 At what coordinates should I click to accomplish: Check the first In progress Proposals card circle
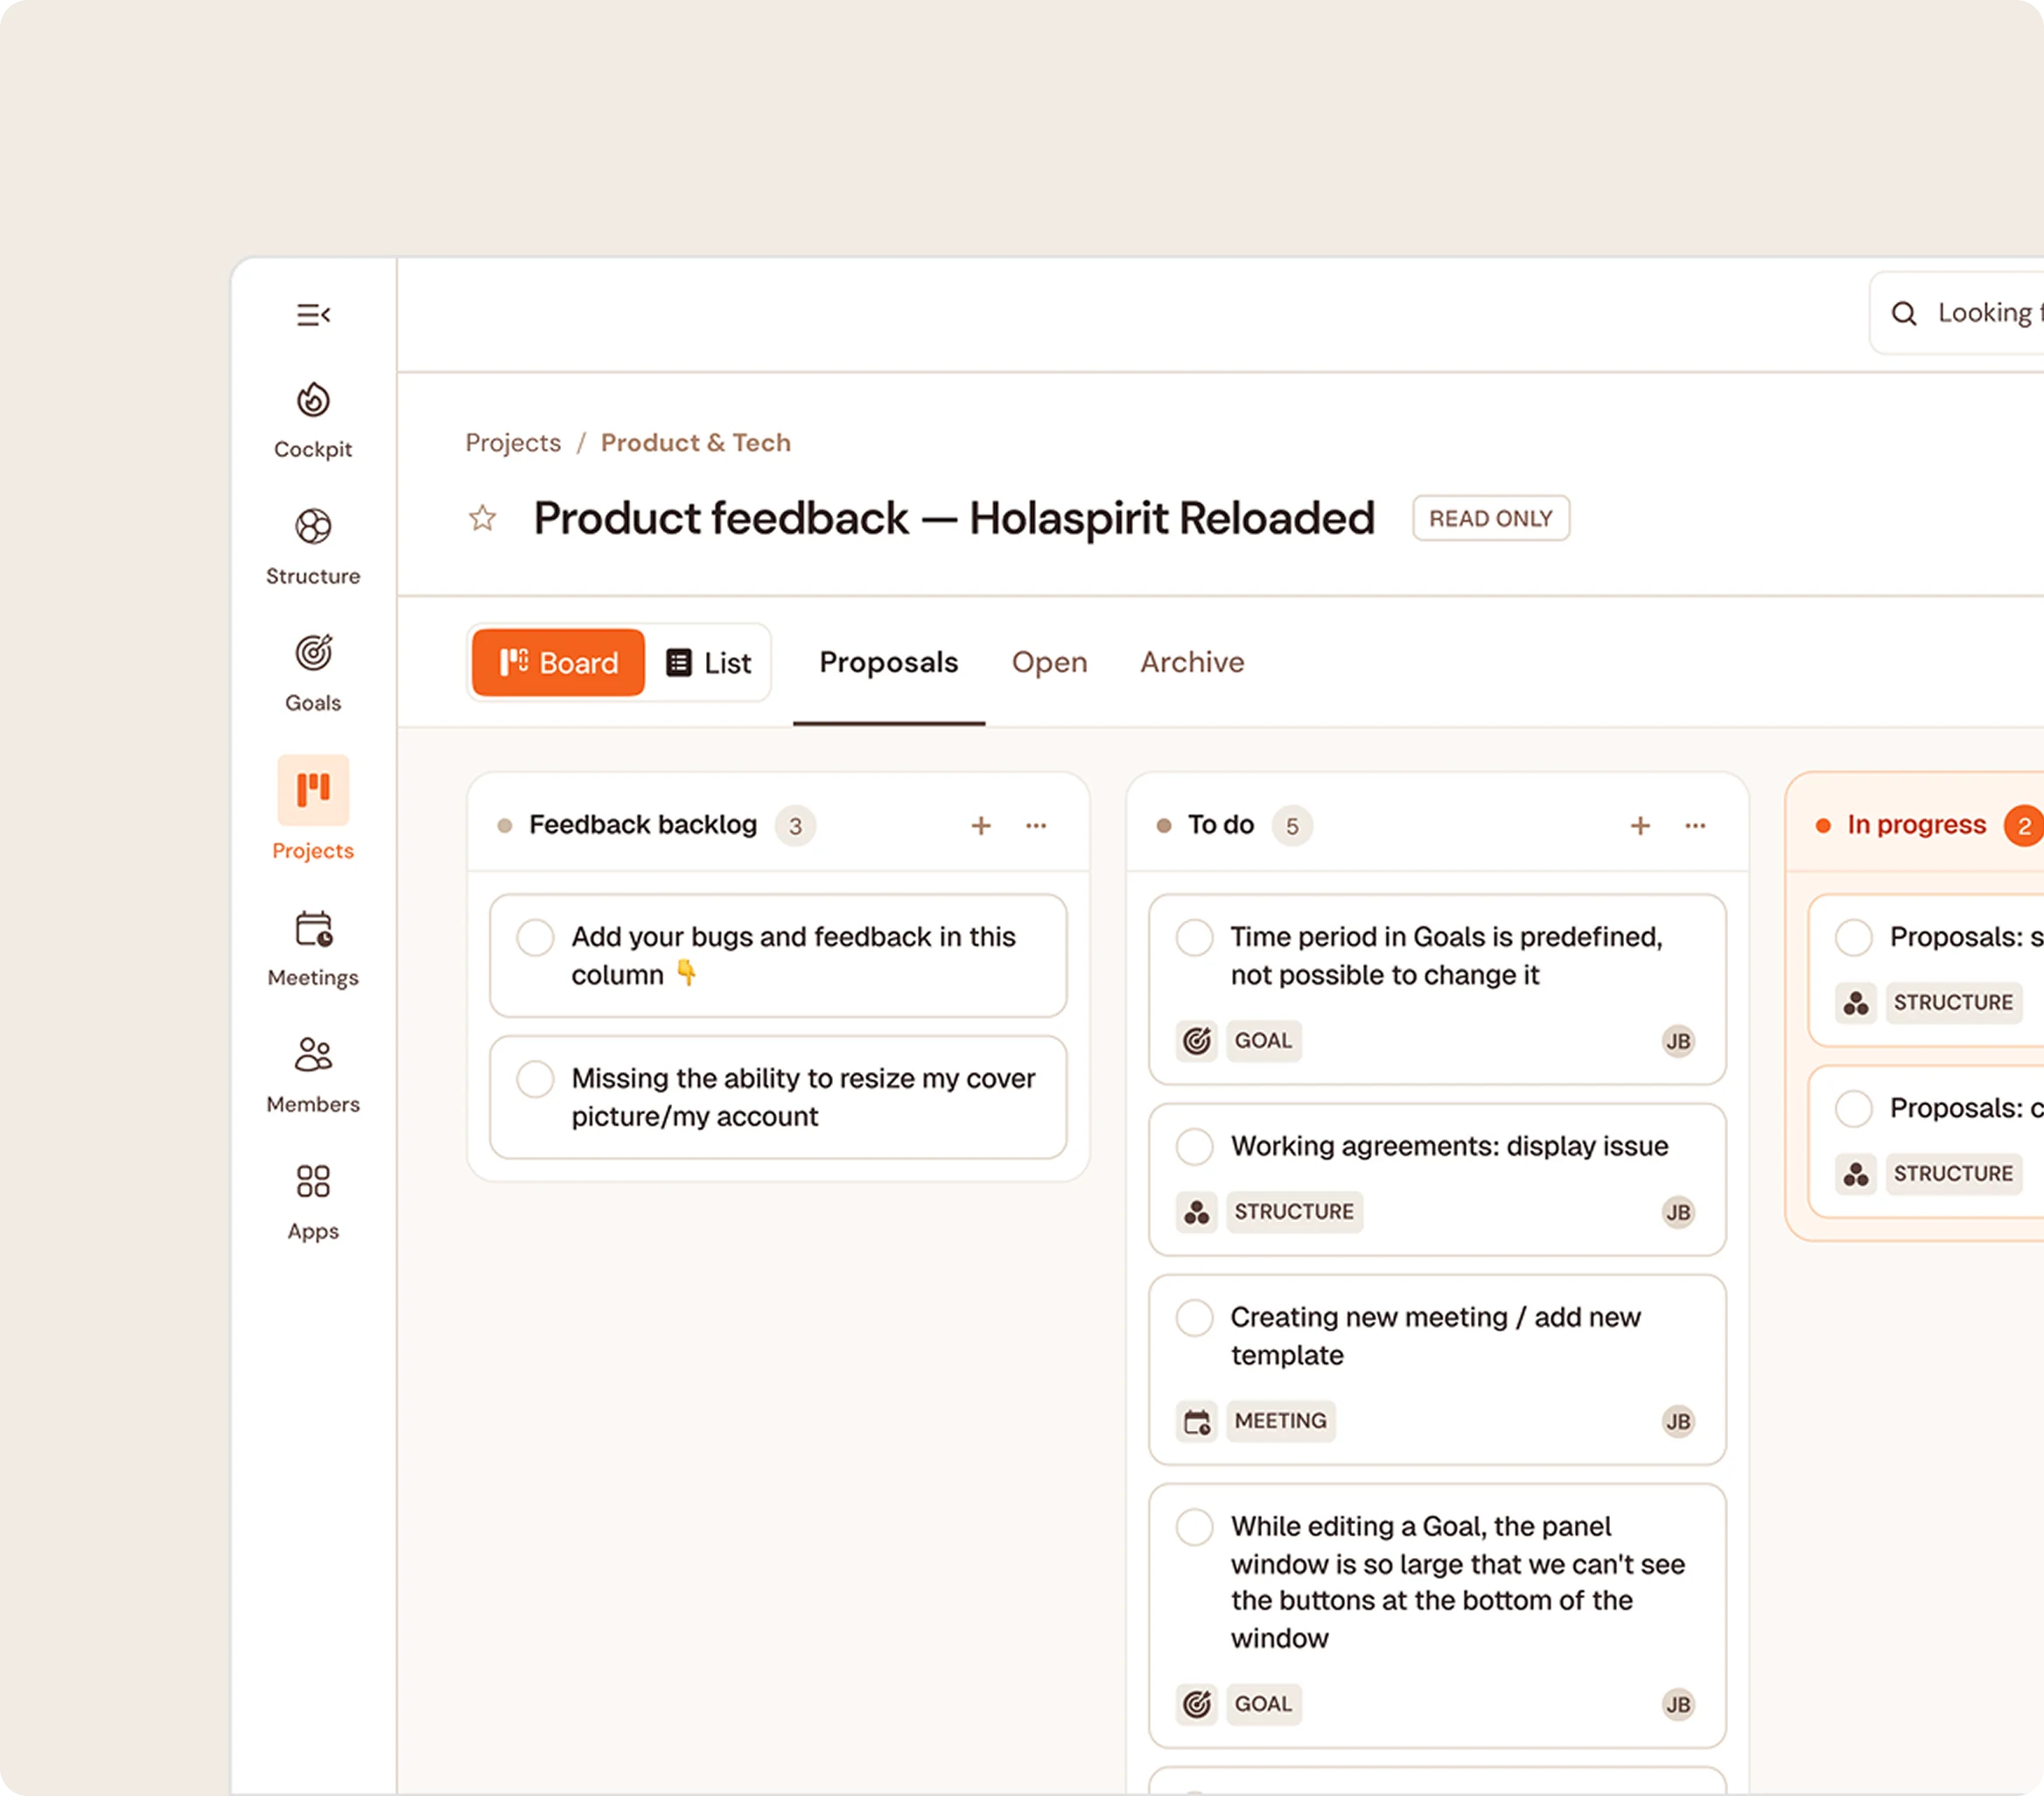pos(1853,938)
